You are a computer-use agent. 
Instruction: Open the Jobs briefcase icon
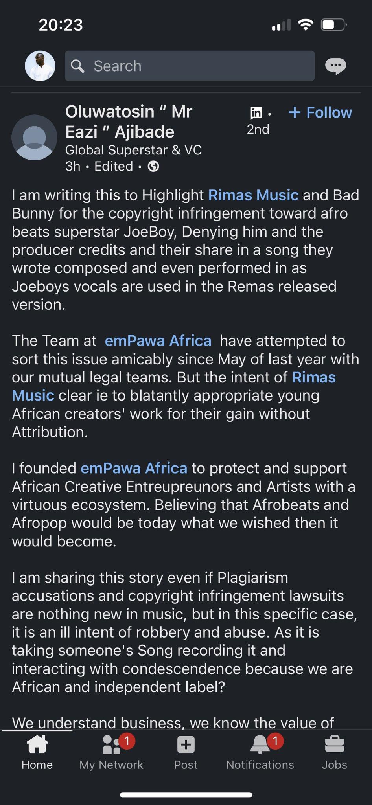(335, 744)
